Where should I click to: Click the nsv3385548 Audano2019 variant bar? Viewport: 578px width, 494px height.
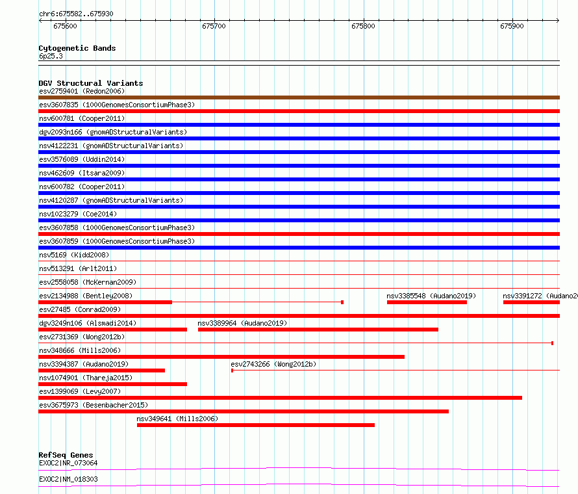coord(427,302)
